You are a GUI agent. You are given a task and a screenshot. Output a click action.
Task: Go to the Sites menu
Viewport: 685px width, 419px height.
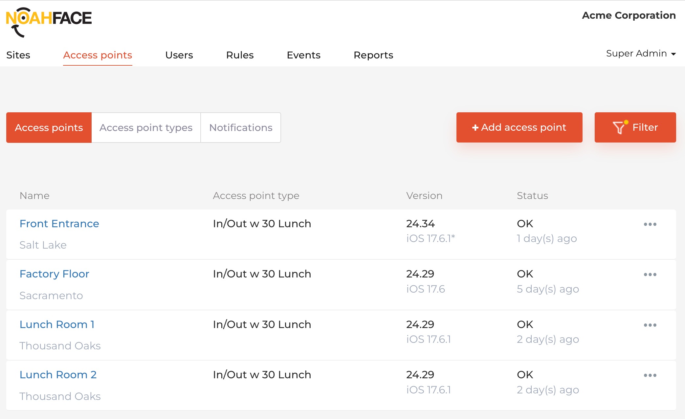18,55
